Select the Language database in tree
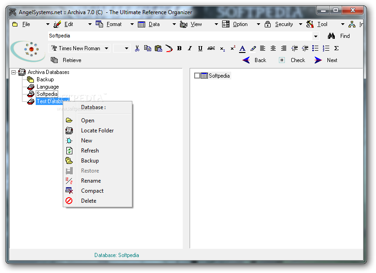Screen dimensions: 376x273 click(48, 87)
